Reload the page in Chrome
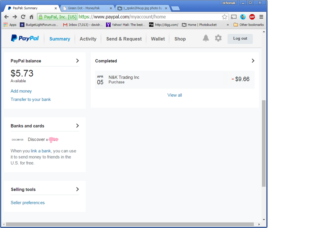The width and height of the screenshot is (331, 228). [x=23, y=17]
